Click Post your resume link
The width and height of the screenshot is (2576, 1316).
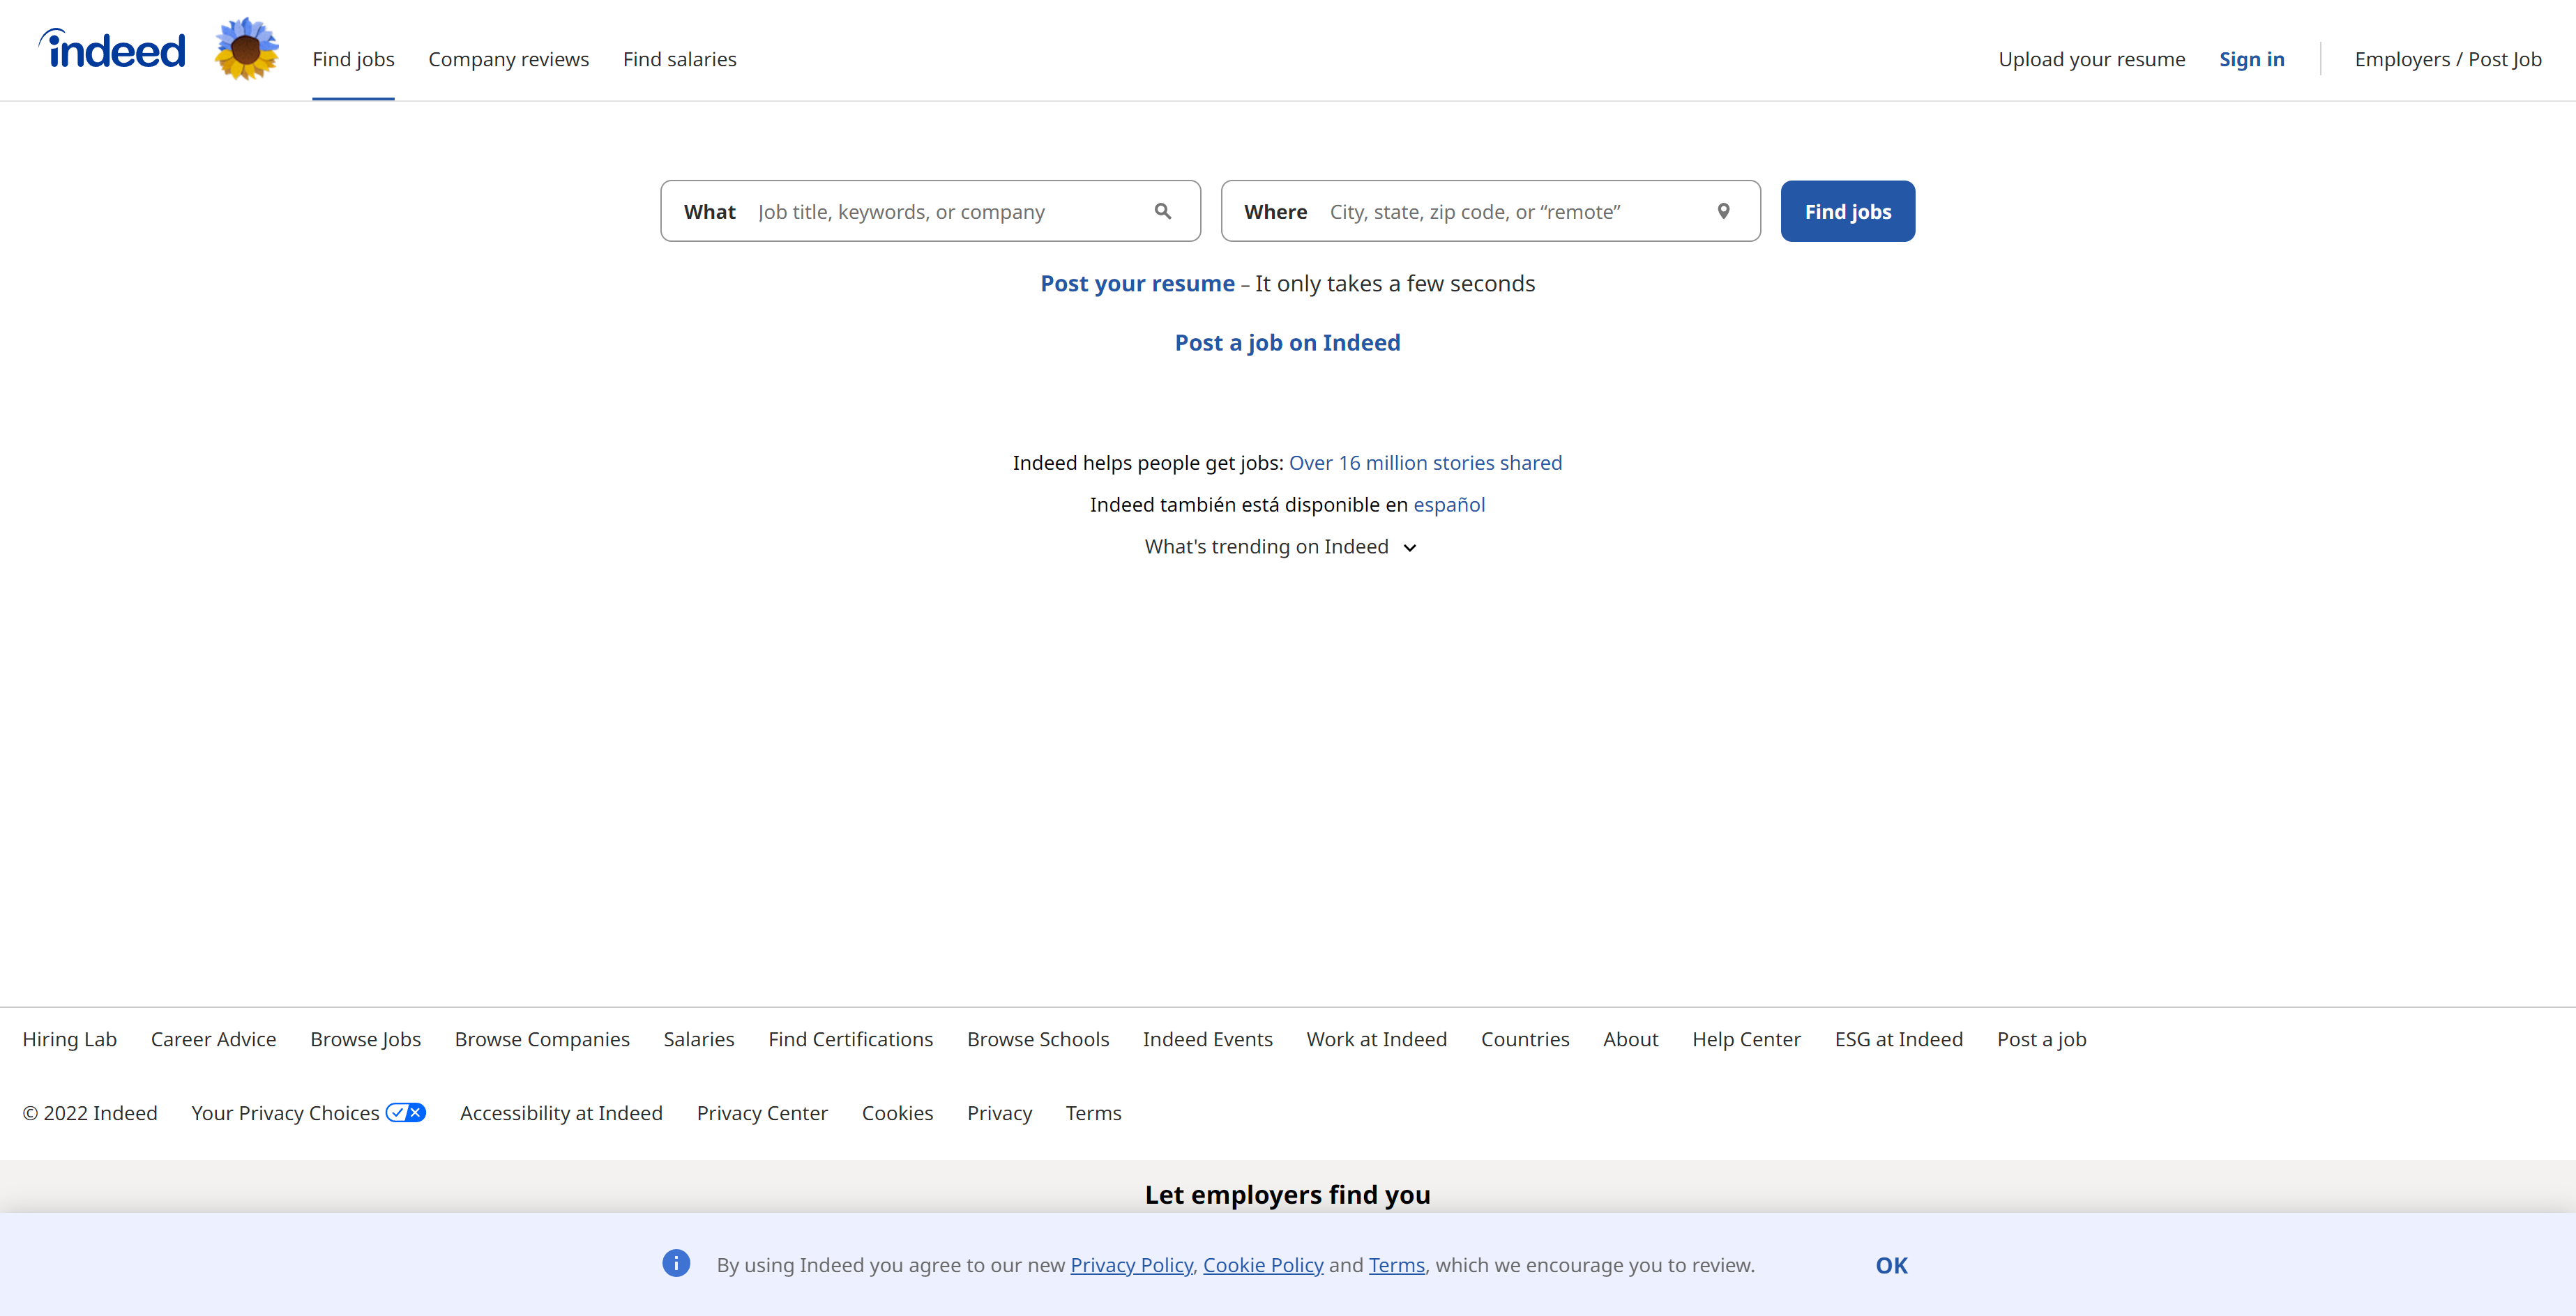click(1137, 283)
